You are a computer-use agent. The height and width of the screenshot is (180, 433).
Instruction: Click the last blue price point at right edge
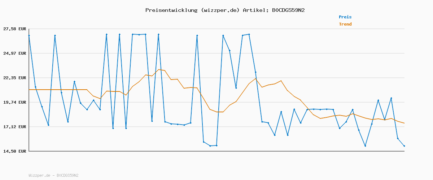404,146
